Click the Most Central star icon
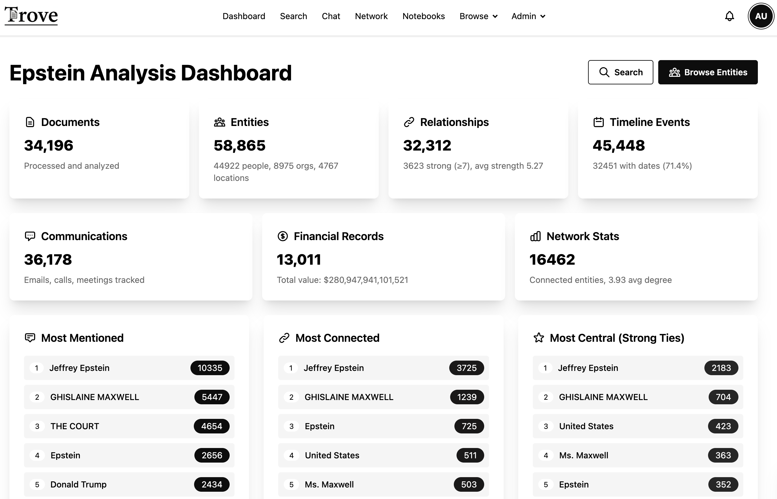777x499 pixels. (x=539, y=338)
